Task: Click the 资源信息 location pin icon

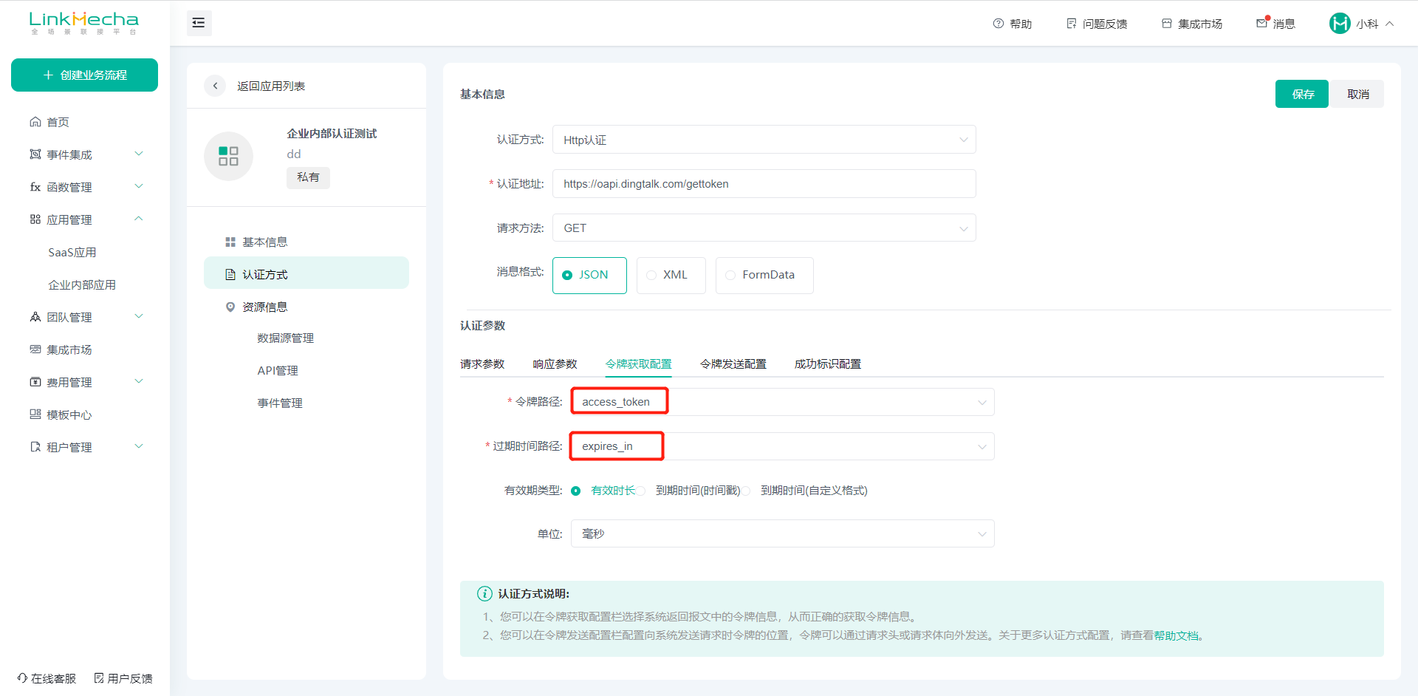Action: [x=230, y=307]
